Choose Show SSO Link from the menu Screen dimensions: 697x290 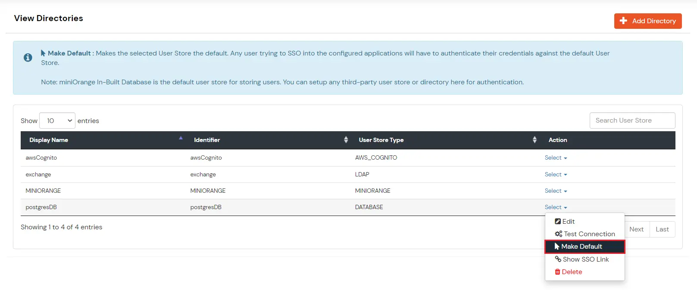[585, 259]
